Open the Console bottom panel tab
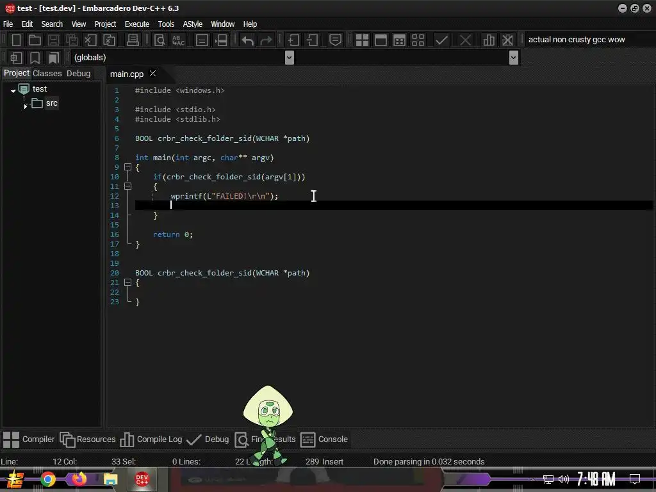The height and width of the screenshot is (492, 656). coord(324,439)
